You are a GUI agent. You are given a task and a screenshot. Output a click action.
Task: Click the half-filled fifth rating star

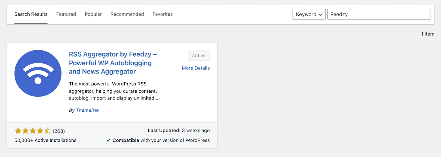48,131
